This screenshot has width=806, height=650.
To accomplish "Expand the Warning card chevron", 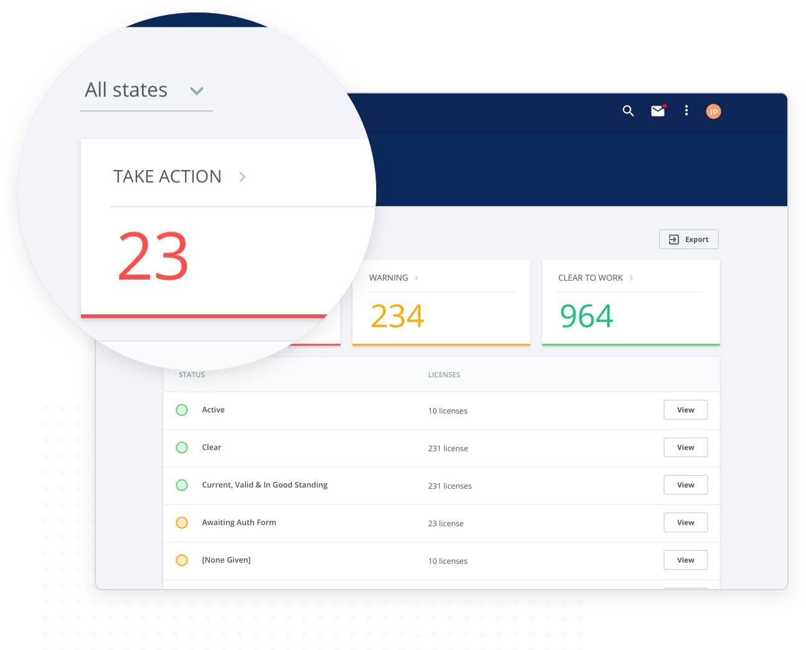I will click(x=417, y=278).
